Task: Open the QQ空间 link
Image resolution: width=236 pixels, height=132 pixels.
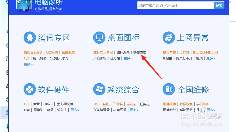Action: click(52, 52)
